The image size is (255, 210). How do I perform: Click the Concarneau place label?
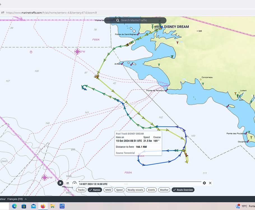207,77
